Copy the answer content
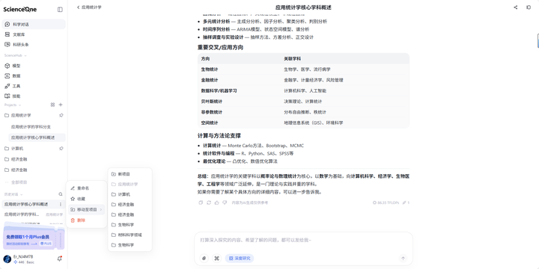Screen dimensions: 539x269 coord(201,202)
